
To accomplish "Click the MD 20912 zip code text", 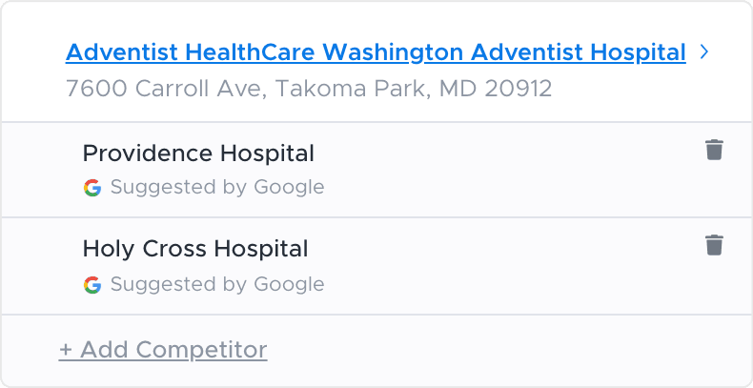I will (496, 89).
